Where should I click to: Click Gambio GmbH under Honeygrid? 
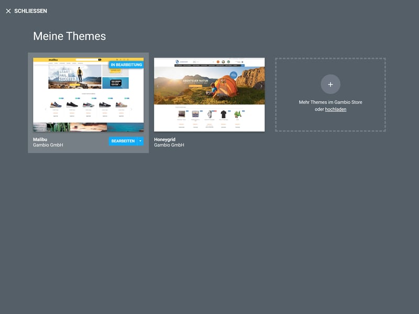pos(169,145)
